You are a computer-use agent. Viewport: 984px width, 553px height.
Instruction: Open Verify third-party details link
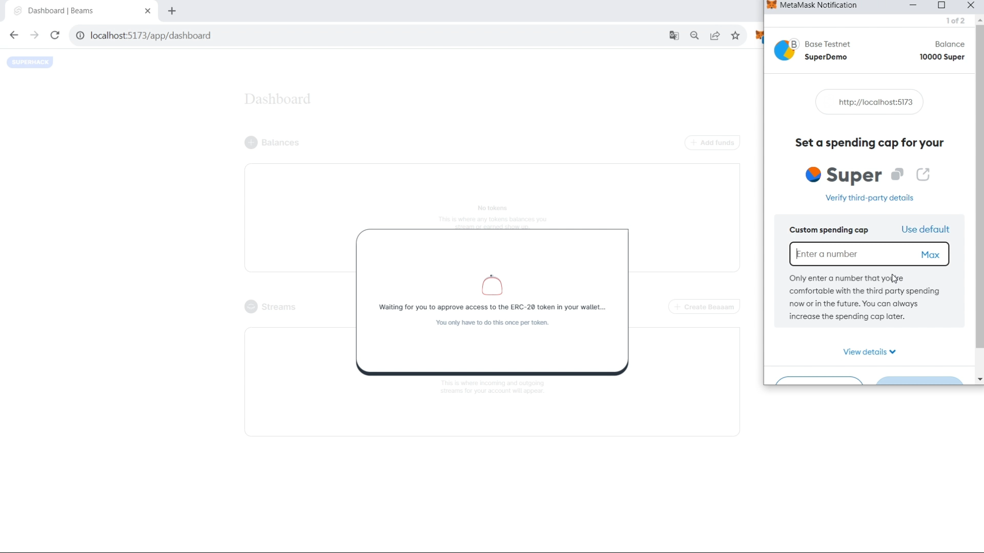point(869,198)
